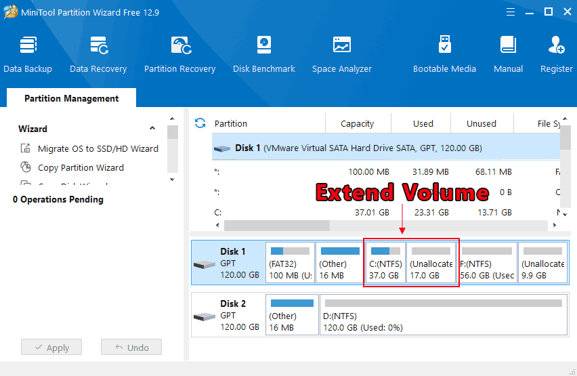
Task: Click the Bootable Media icon
Action: tap(444, 54)
